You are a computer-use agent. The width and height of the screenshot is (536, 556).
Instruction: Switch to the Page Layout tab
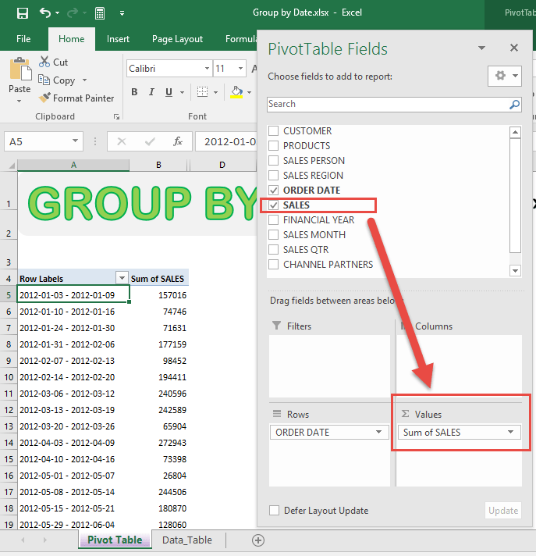177,38
